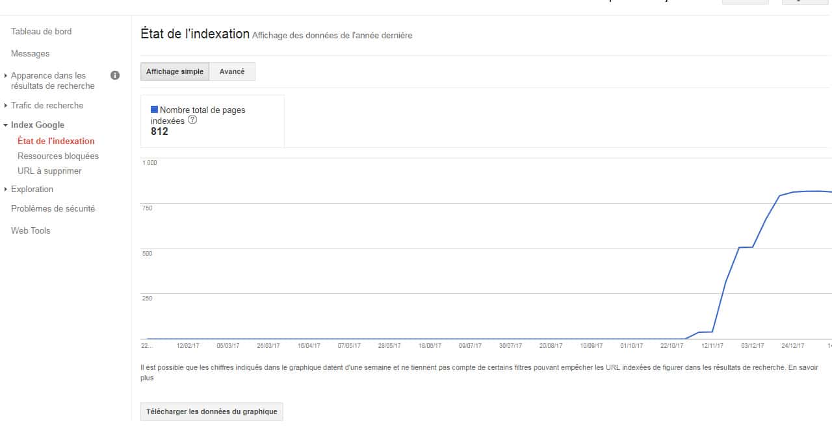This screenshot has height=427, width=832.
Task: Open the Messages page
Action: click(x=30, y=53)
